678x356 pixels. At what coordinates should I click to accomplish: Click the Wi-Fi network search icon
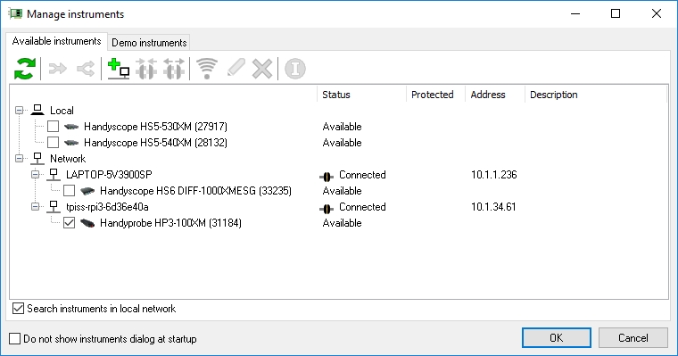pyautogui.click(x=207, y=69)
